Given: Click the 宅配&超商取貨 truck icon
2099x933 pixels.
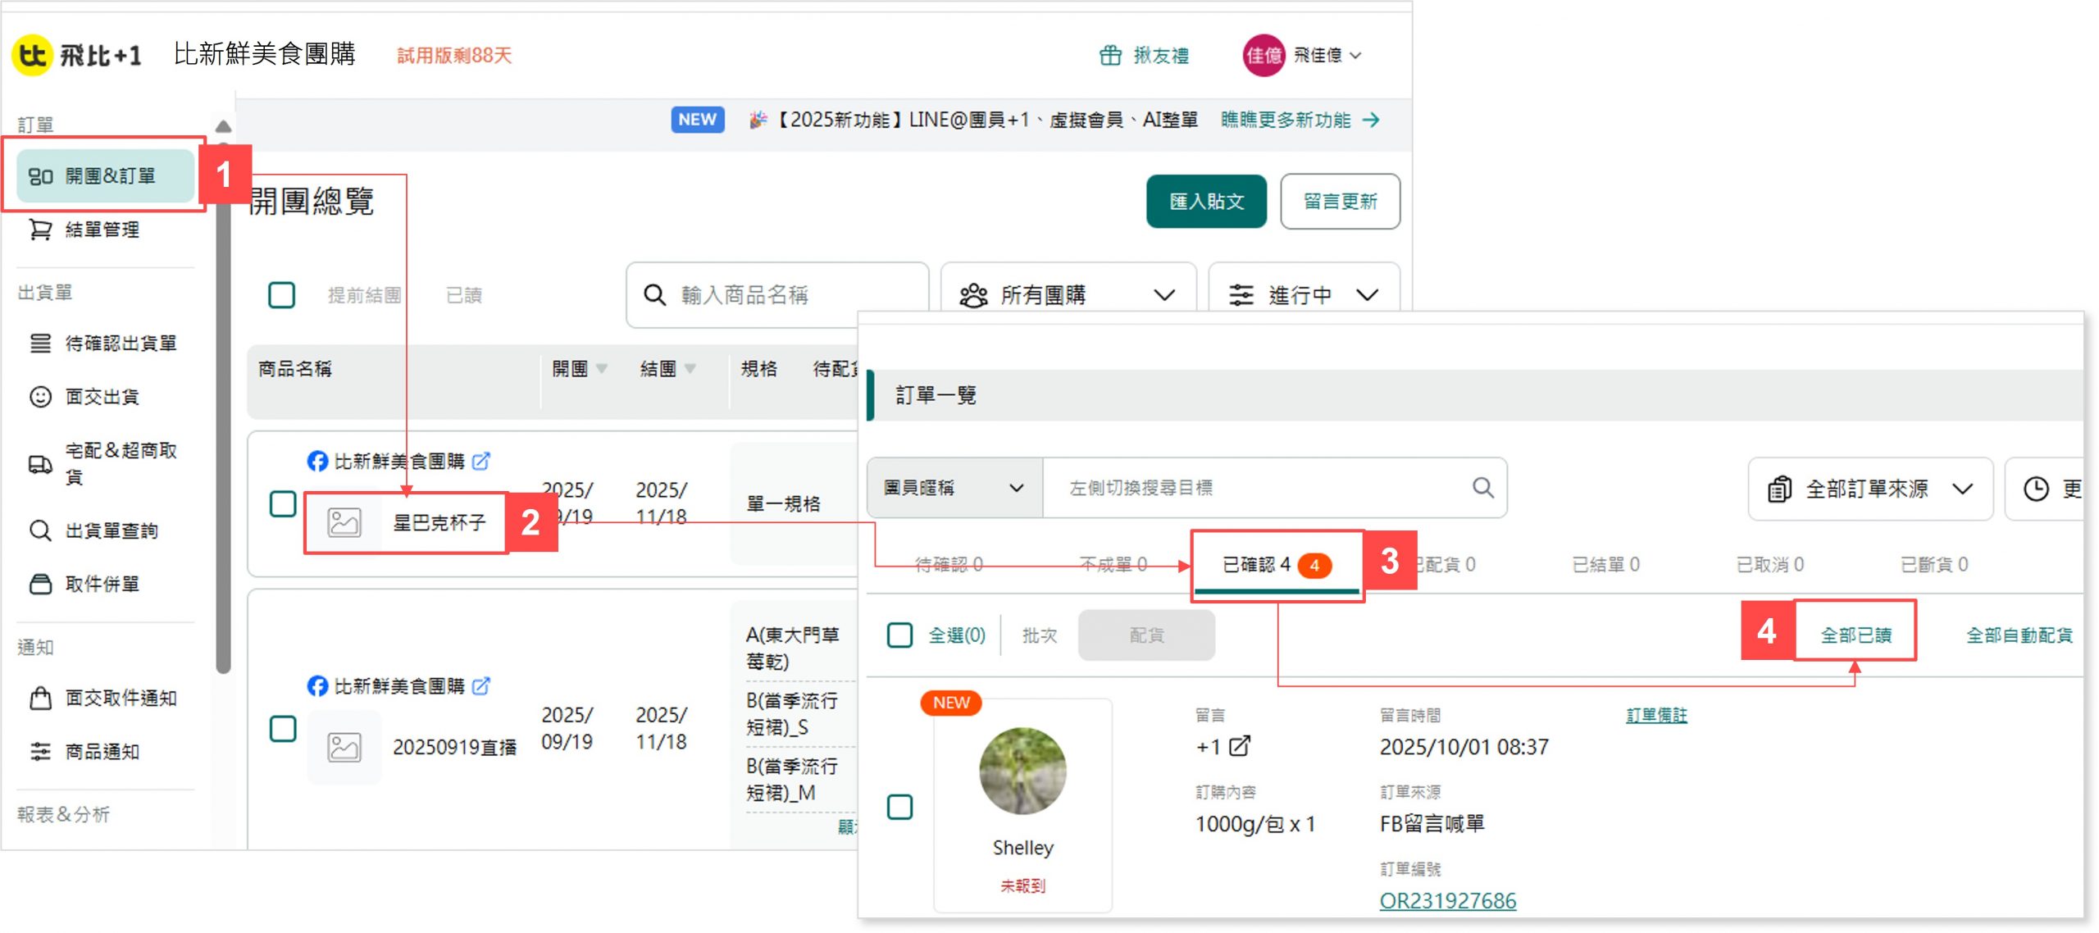Looking at the screenshot, I should point(40,464).
